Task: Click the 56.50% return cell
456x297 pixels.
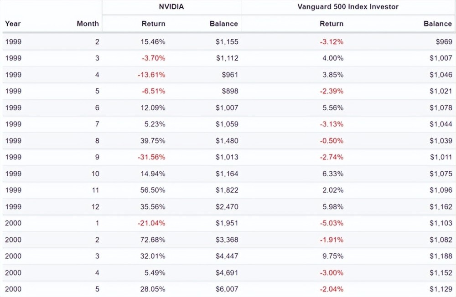Action: [x=153, y=190]
